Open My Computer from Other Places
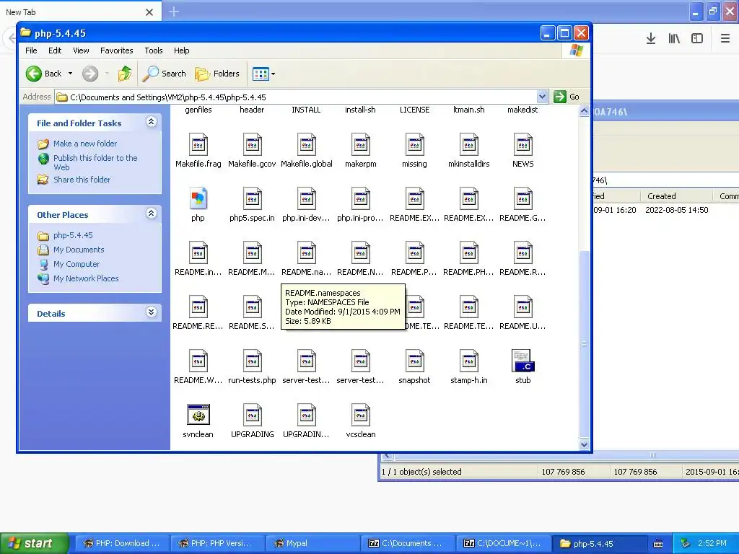This screenshot has width=739, height=554. pyautogui.click(x=76, y=264)
